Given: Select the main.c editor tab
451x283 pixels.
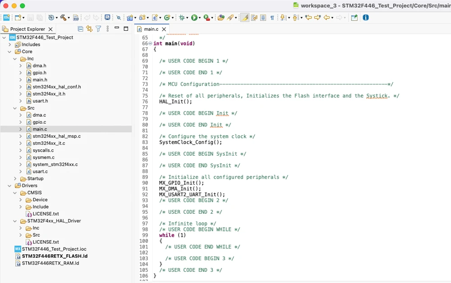Looking at the screenshot, I should point(151,29).
